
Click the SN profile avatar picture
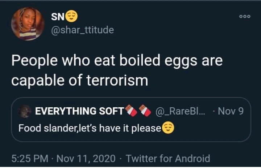(28, 24)
